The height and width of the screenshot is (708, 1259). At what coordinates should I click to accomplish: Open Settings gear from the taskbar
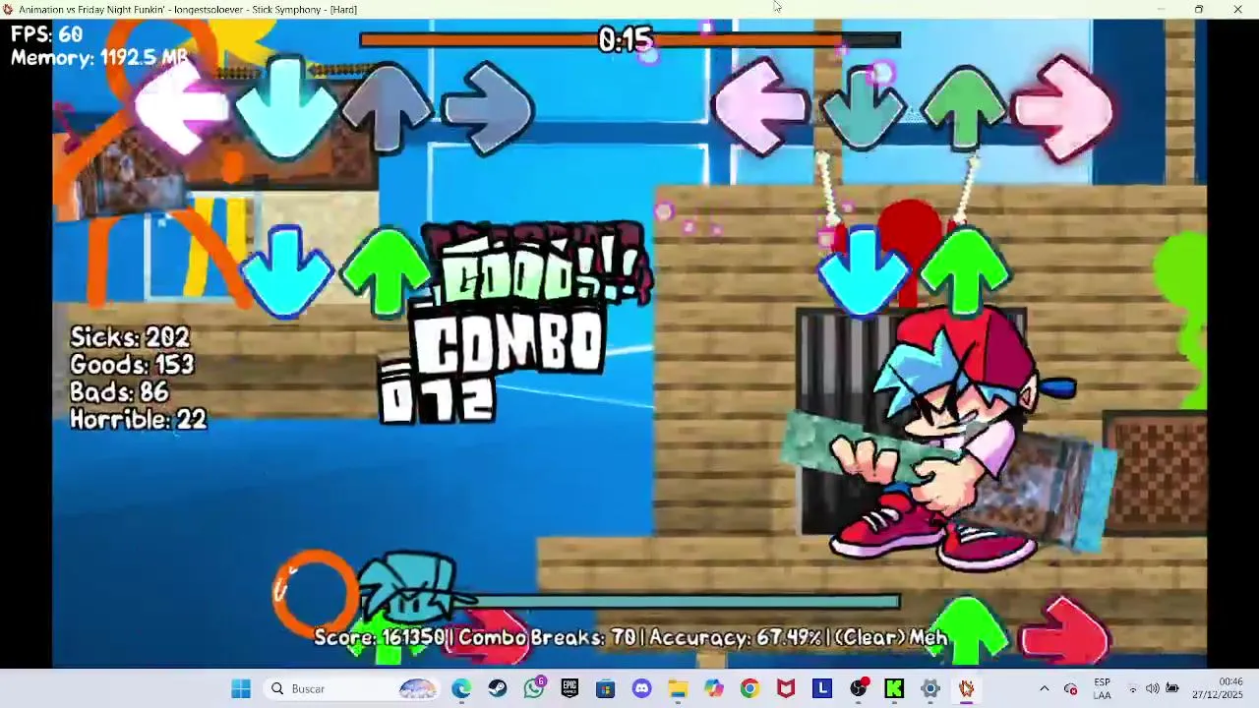(930, 688)
